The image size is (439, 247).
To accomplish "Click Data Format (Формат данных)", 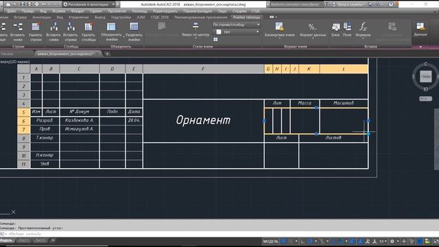I will [x=313, y=30].
